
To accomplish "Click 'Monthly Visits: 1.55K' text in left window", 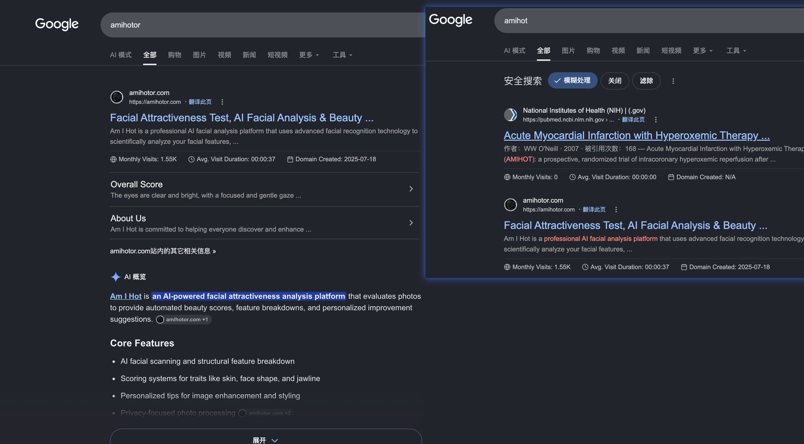I will tap(148, 159).
